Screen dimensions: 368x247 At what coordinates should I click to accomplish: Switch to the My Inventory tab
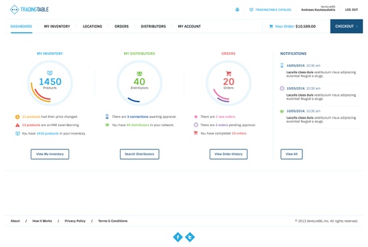tap(57, 26)
